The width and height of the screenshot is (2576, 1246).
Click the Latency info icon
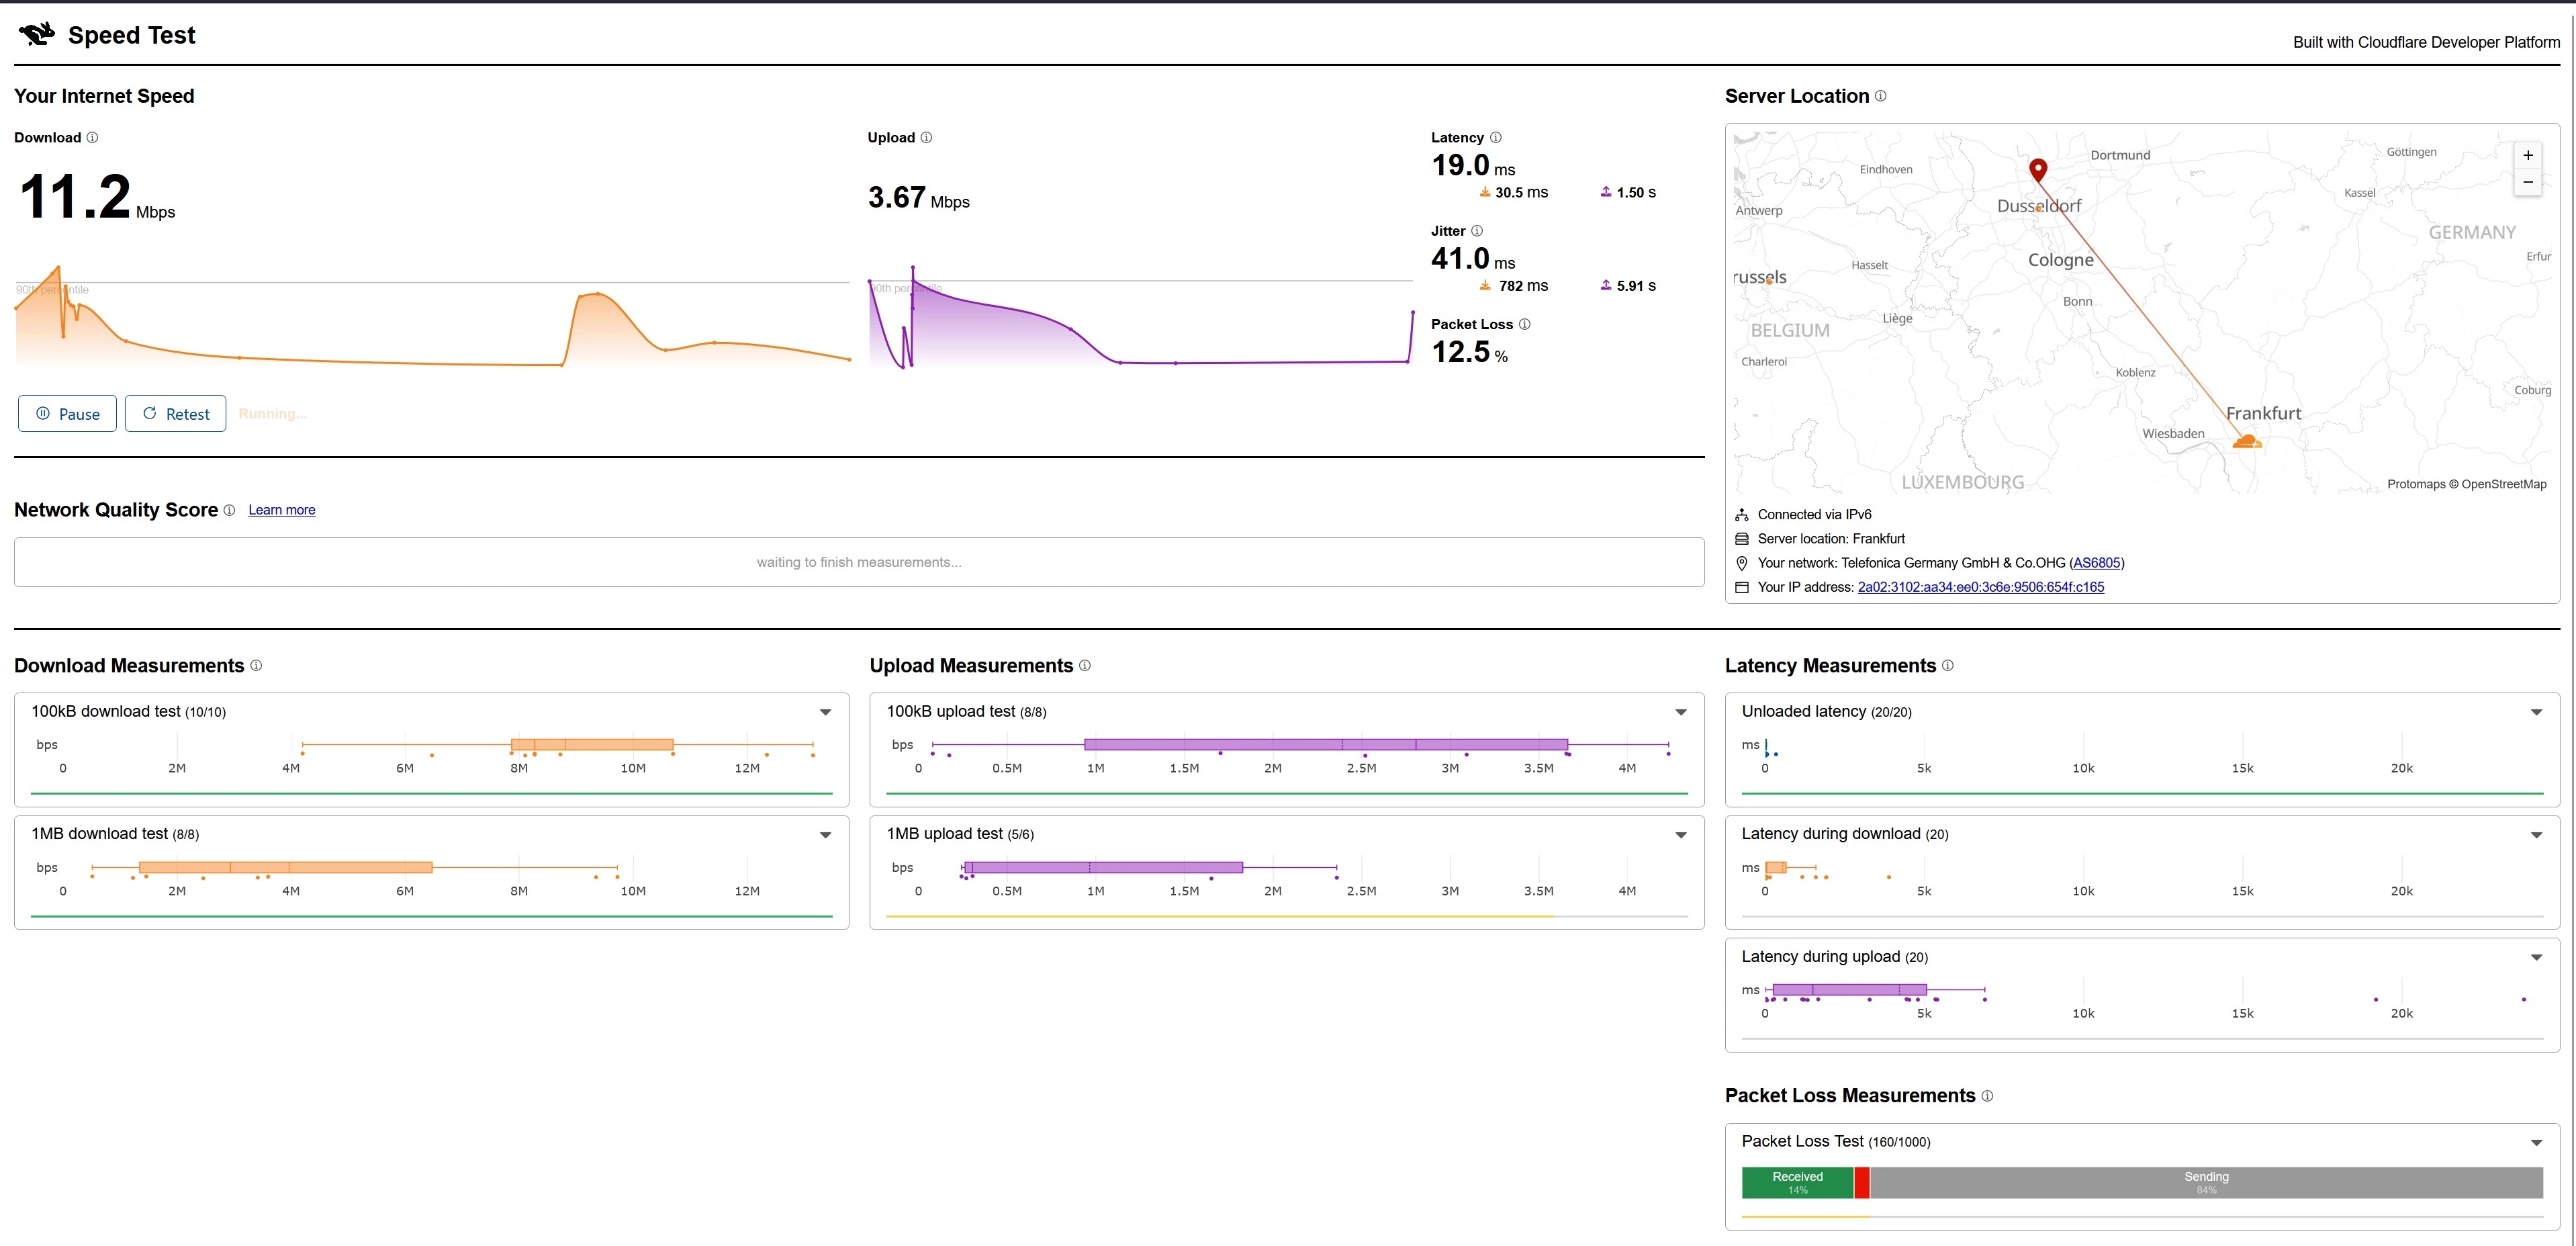pyautogui.click(x=1495, y=138)
